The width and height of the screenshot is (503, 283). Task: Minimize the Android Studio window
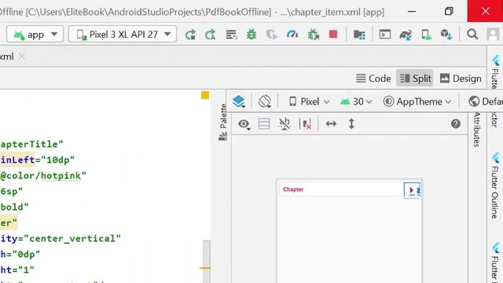pyautogui.click(x=412, y=11)
